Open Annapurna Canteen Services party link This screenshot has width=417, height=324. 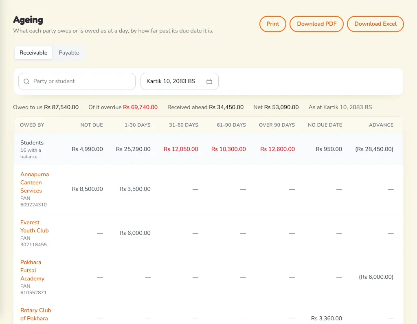(35, 182)
